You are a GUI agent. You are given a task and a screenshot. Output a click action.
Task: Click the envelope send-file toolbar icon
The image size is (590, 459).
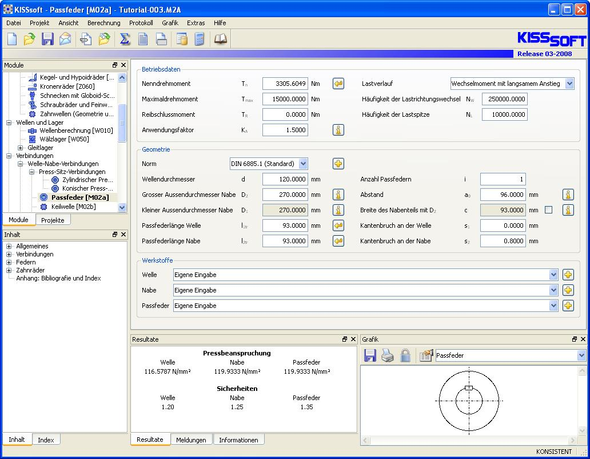pyautogui.click(x=66, y=39)
